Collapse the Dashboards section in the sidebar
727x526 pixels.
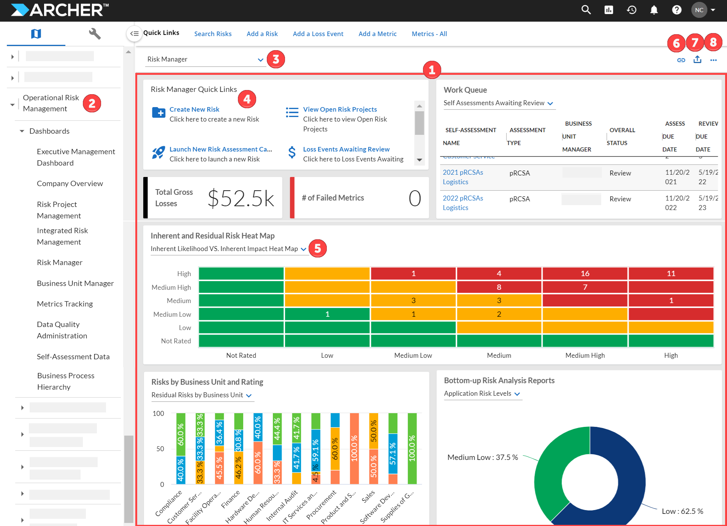click(x=22, y=131)
